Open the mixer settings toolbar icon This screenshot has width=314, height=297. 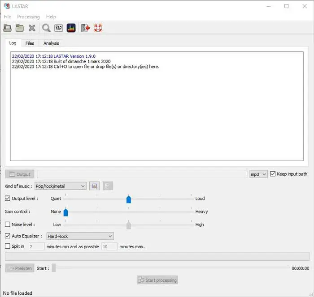[x=58, y=28]
